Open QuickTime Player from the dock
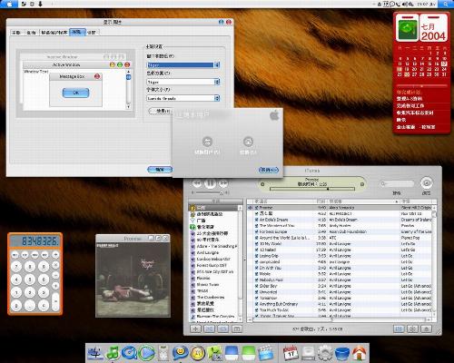Screen dimensions: 454x363 [x=129, y=353]
